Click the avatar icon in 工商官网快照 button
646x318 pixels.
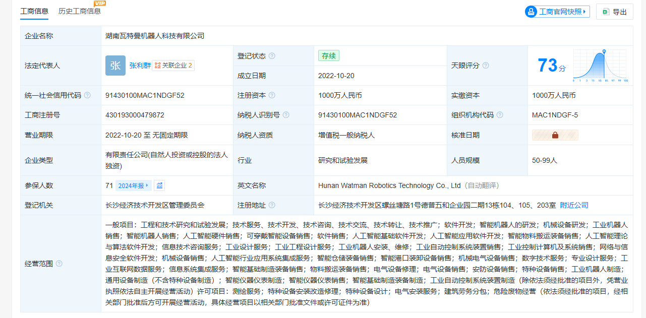tap(531, 12)
